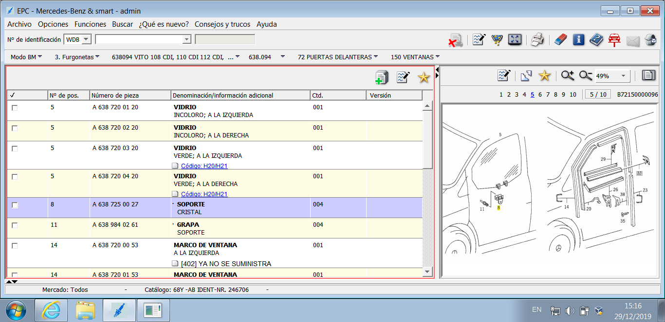Click the volume speaker tray icon
This screenshot has height=322, width=665.
[570, 310]
